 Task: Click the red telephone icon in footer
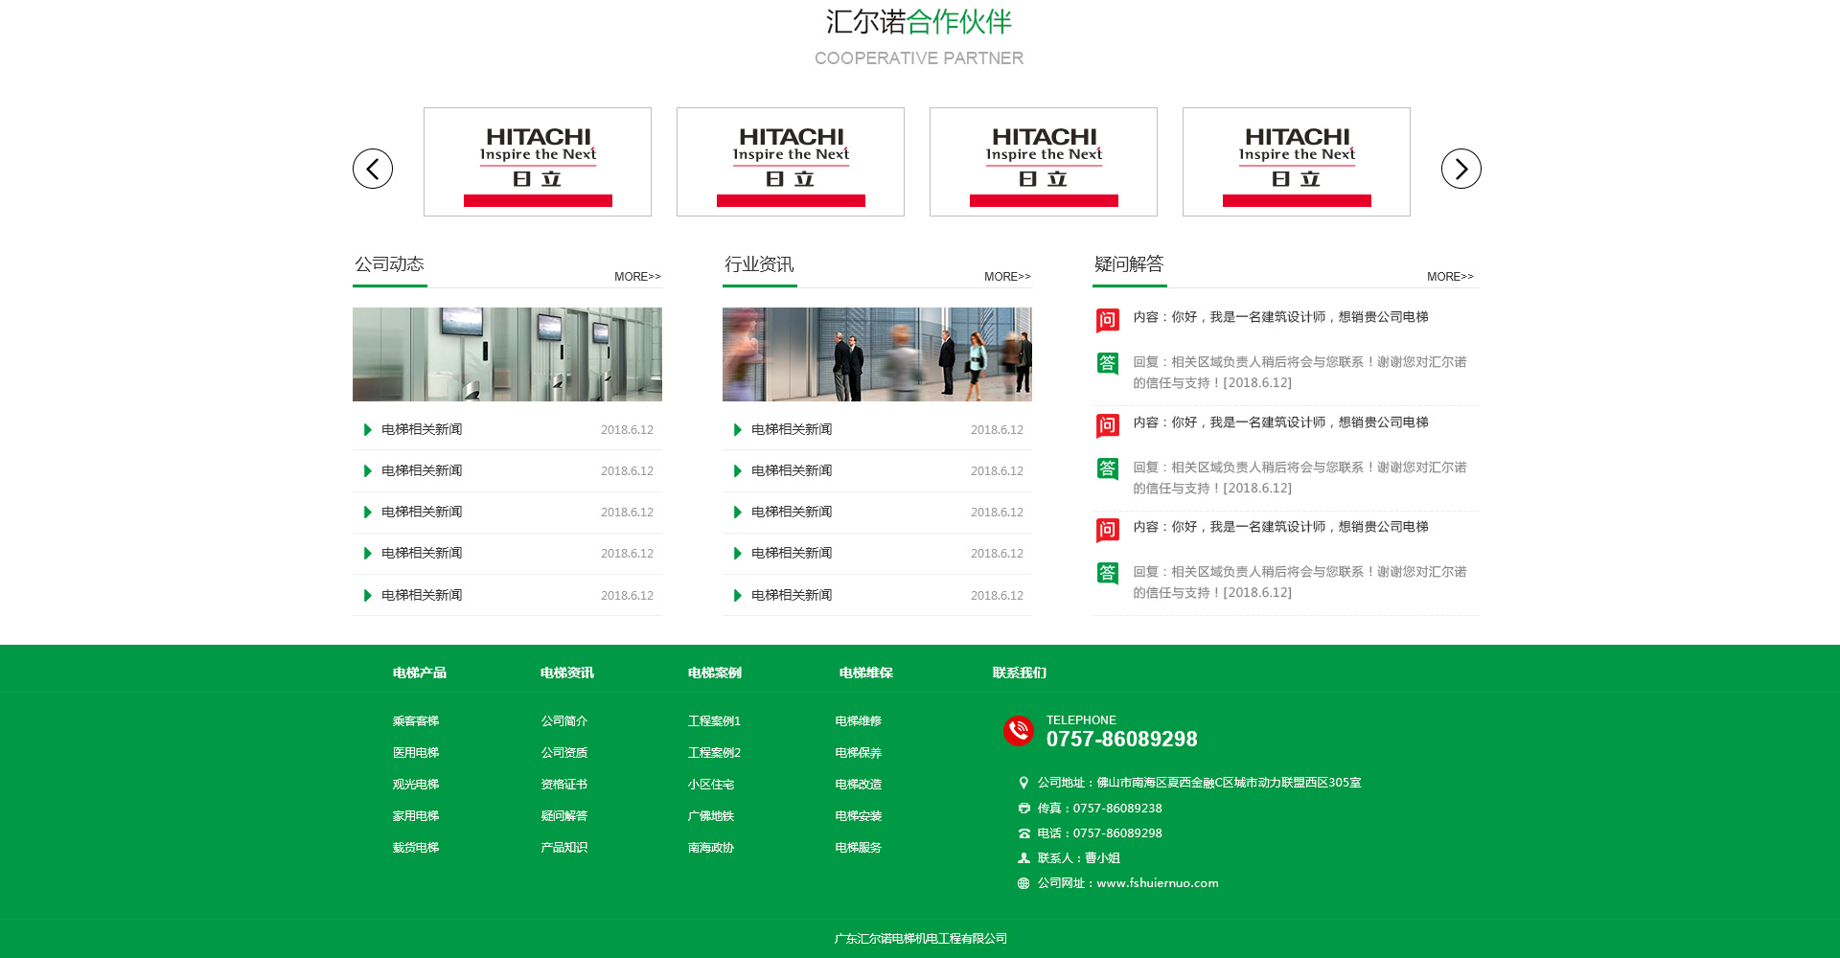[1018, 731]
